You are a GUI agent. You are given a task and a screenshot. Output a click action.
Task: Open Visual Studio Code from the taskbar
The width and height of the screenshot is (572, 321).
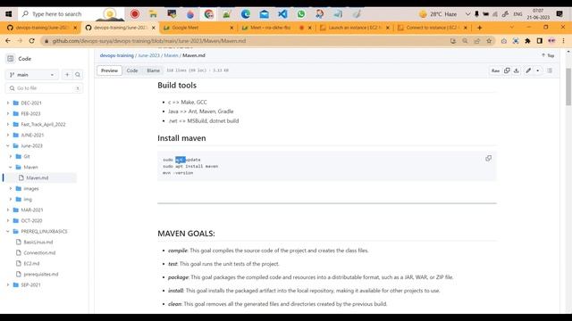point(282,14)
